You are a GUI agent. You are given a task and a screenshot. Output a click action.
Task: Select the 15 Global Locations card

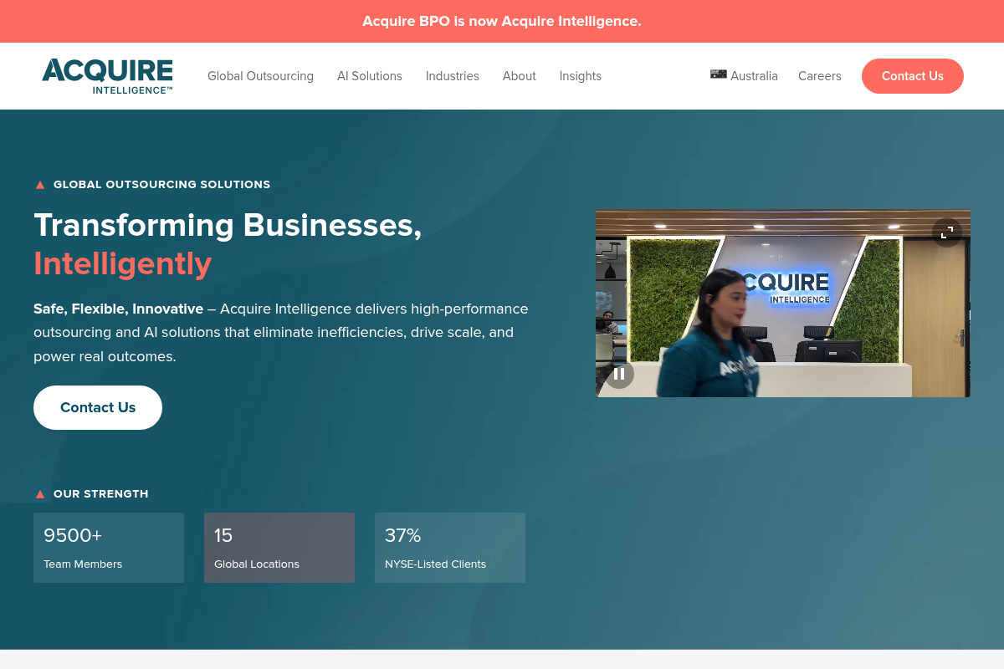(279, 548)
